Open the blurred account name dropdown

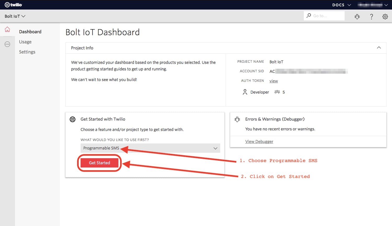tap(373, 5)
